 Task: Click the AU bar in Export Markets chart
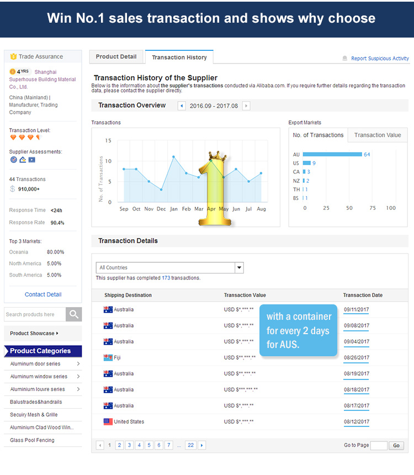(332, 154)
